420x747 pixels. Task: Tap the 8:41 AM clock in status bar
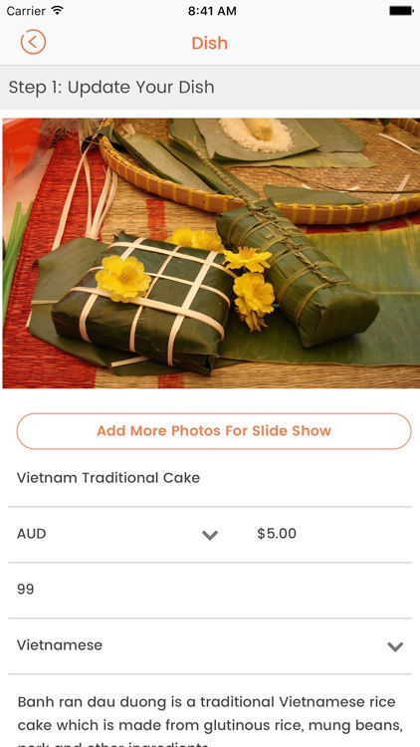click(212, 11)
